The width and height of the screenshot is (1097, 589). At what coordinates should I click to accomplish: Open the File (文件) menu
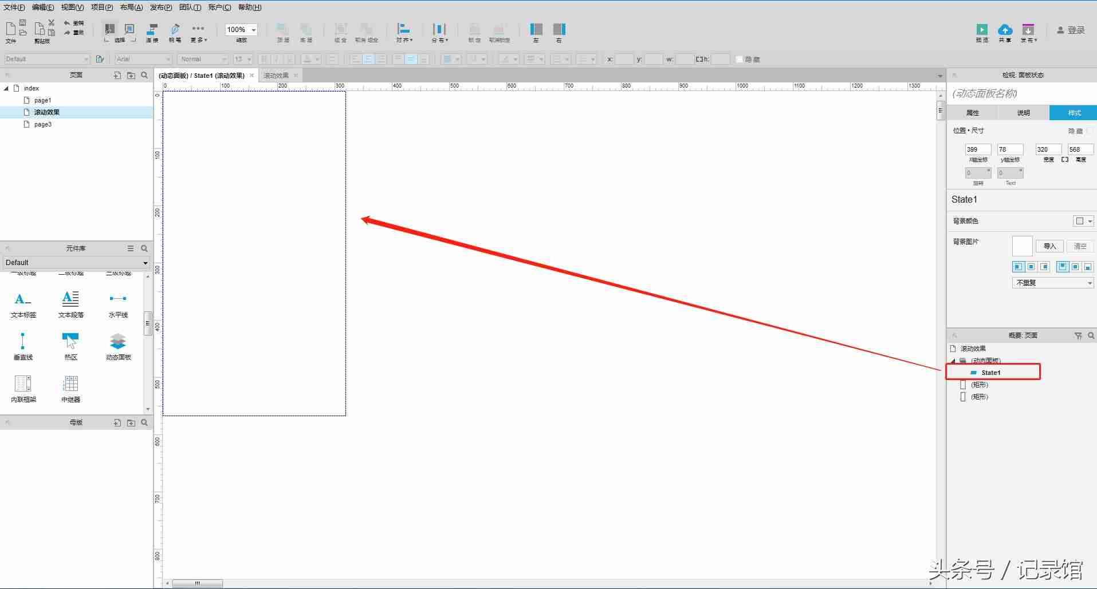[x=14, y=7]
